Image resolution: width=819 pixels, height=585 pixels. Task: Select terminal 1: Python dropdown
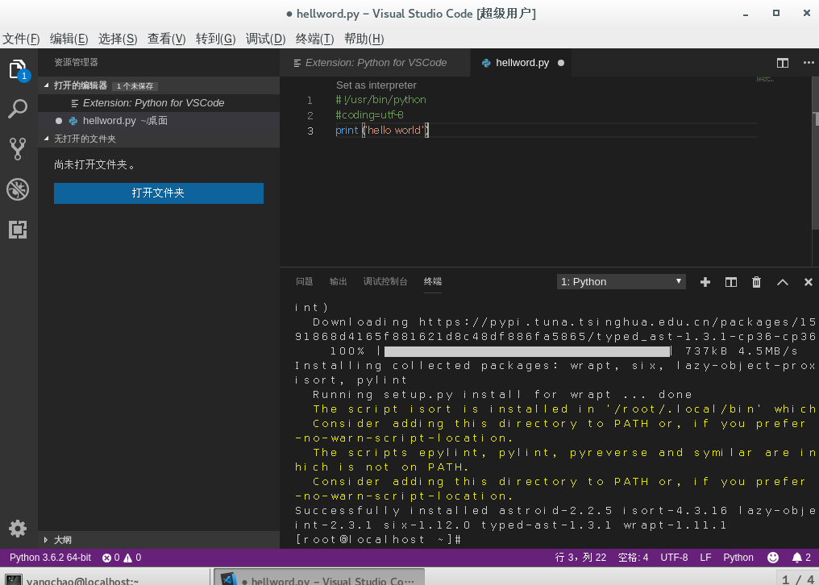coord(621,282)
